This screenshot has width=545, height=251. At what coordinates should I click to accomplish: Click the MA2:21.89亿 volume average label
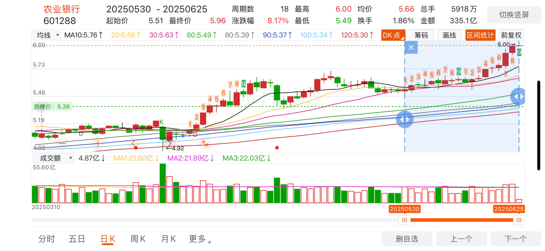191,158
